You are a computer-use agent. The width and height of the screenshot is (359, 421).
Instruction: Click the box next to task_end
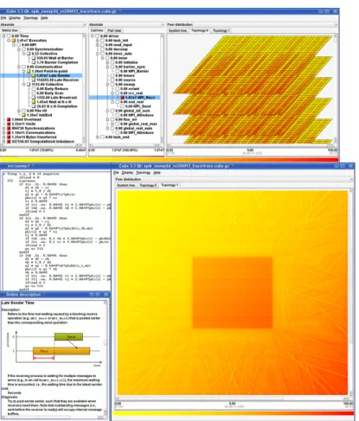(x=102, y=137)
